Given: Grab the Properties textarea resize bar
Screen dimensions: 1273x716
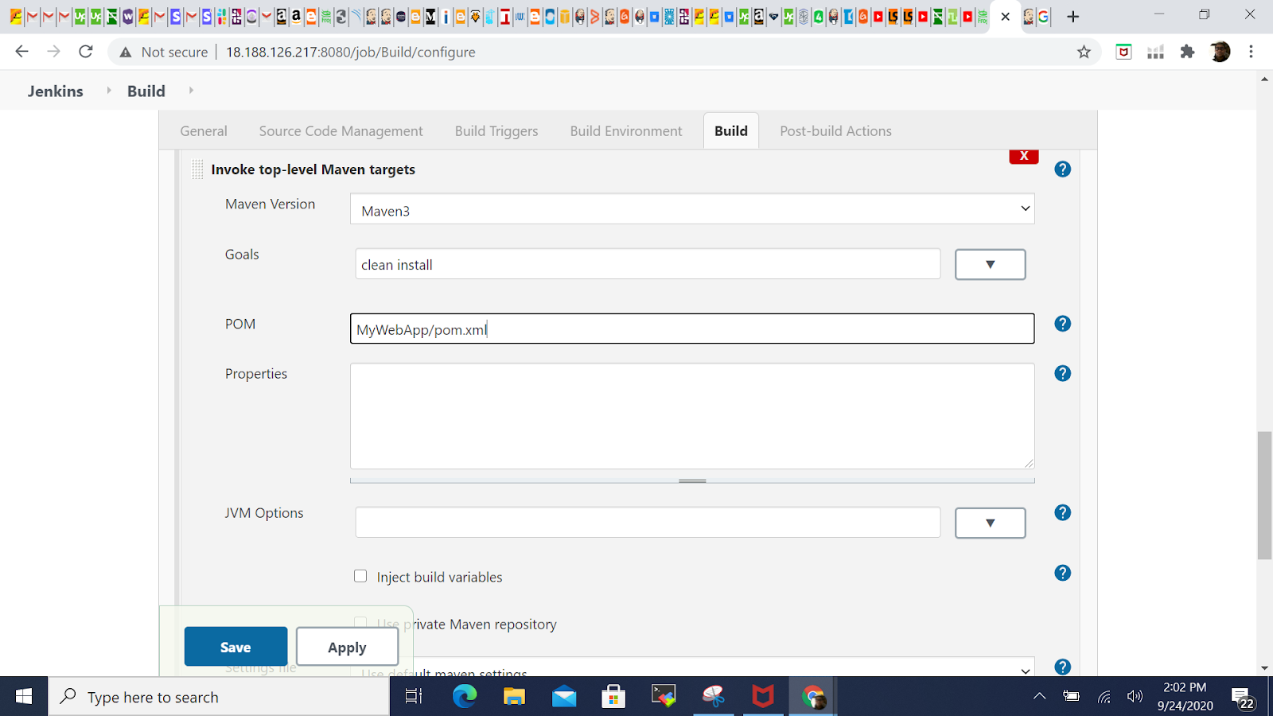Looking at the screenshot, I should pos(692,481).
